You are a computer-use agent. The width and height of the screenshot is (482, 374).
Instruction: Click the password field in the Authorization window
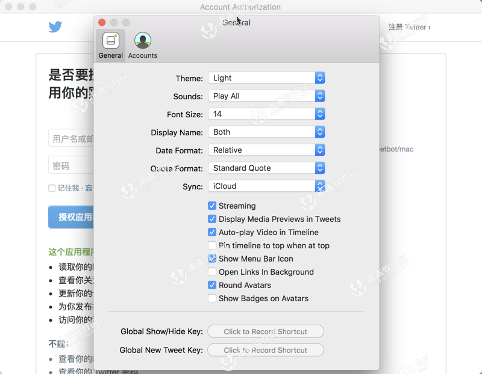(71, 165)
